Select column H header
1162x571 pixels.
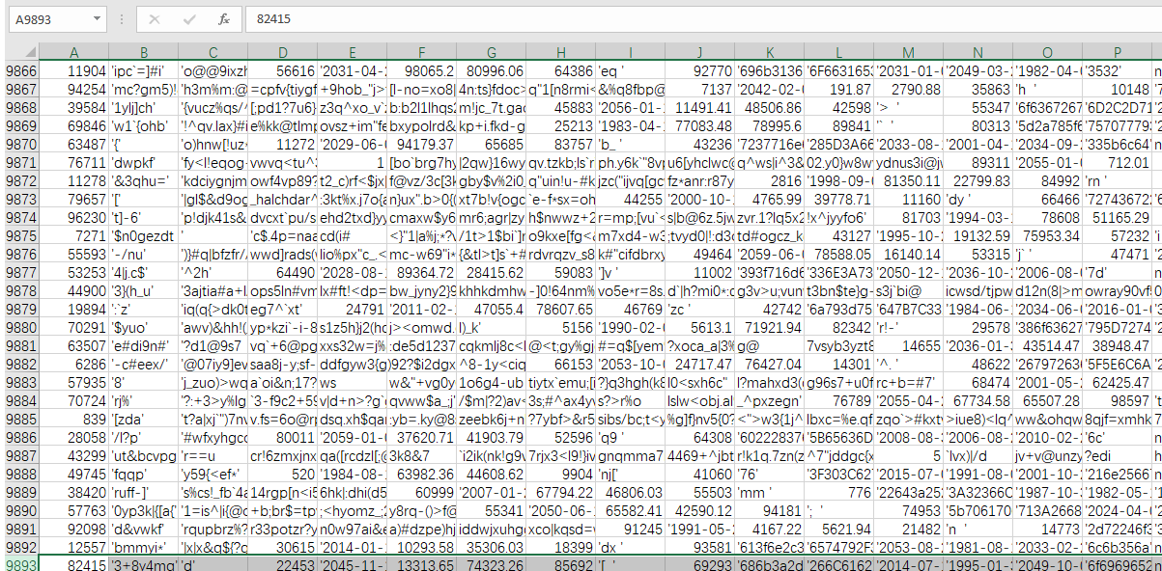point(560,52)
